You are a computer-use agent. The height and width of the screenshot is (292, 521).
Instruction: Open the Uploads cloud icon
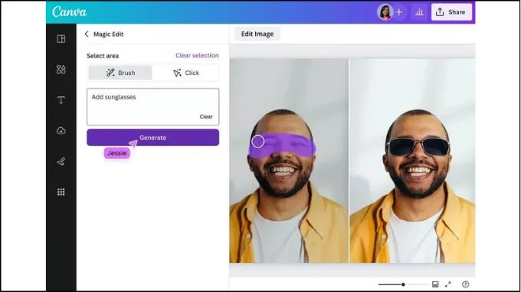coord(61,131)
